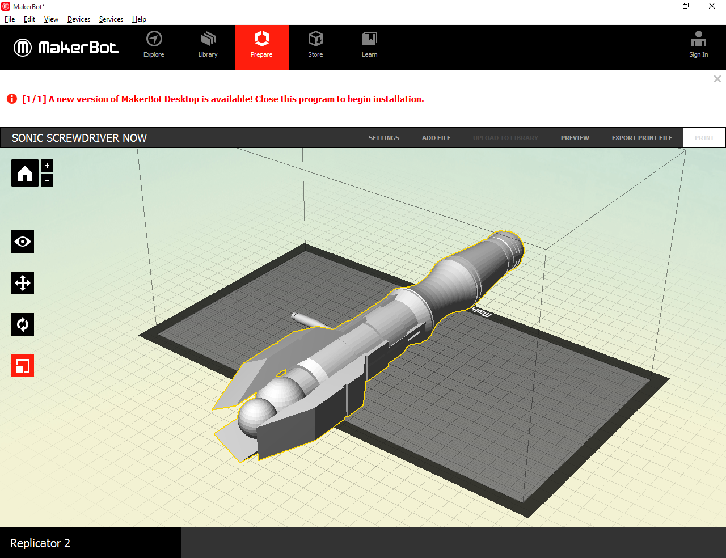Open the Library section
The width and height of the screenshot is (726, 558).
click(208, 45)
